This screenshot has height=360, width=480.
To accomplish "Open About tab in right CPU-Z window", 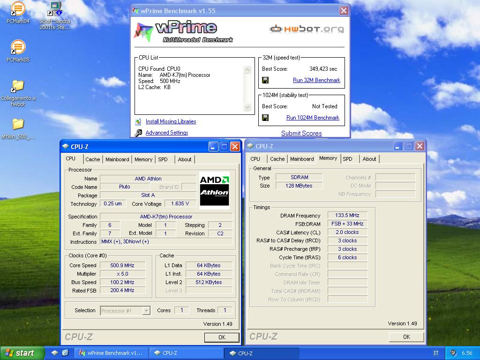I will tap(369, 159).
